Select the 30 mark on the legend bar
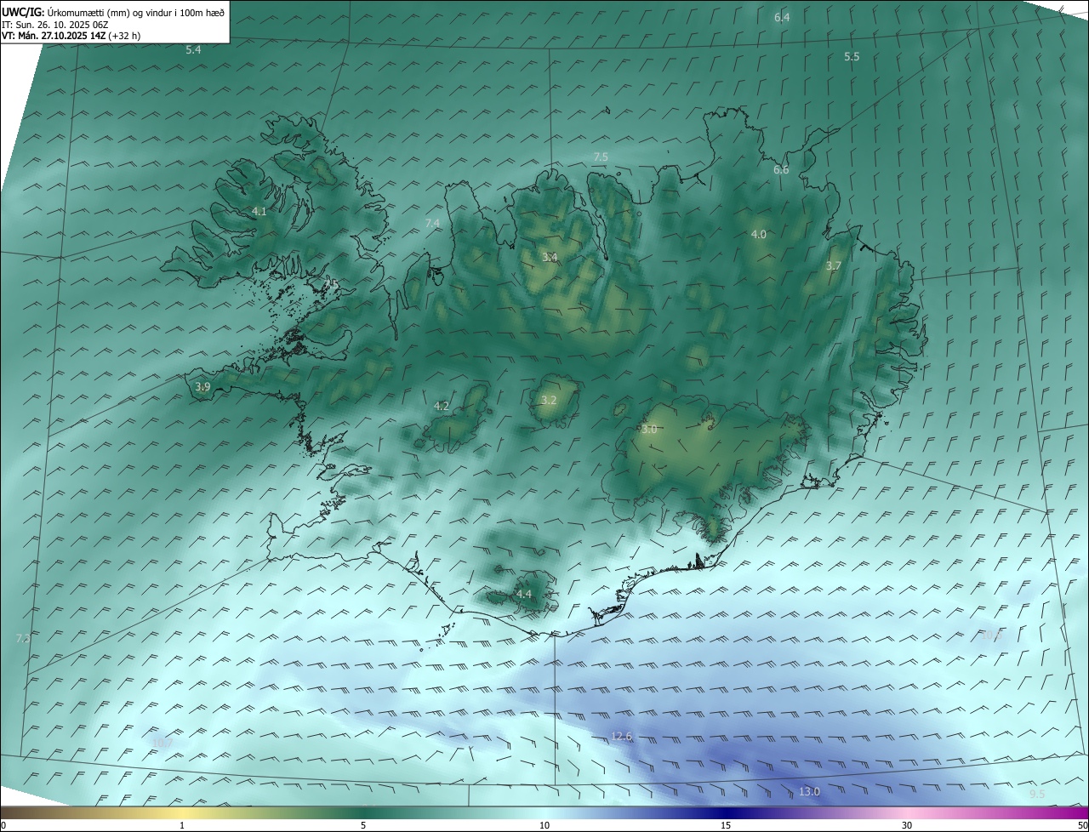 (907, 825)
